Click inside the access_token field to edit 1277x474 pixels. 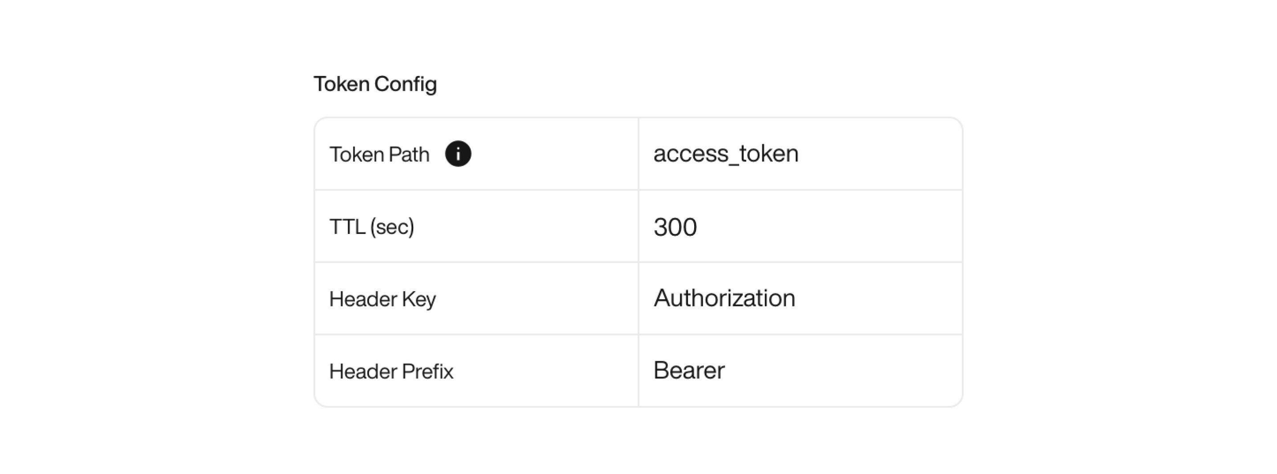coord(725,153)
